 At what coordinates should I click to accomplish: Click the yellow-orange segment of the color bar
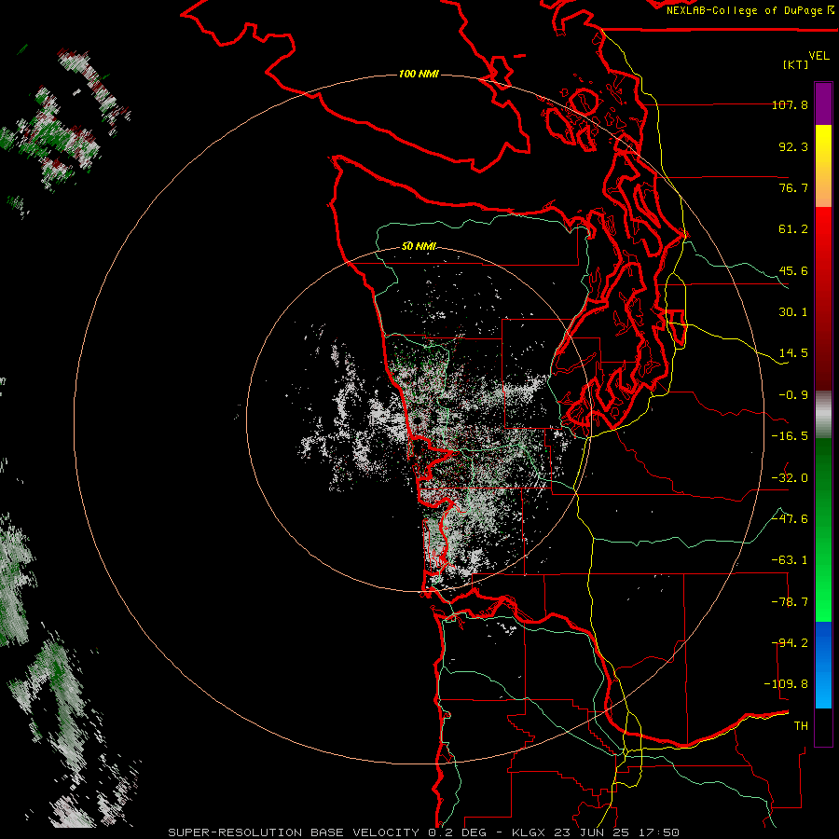(823, 166)
